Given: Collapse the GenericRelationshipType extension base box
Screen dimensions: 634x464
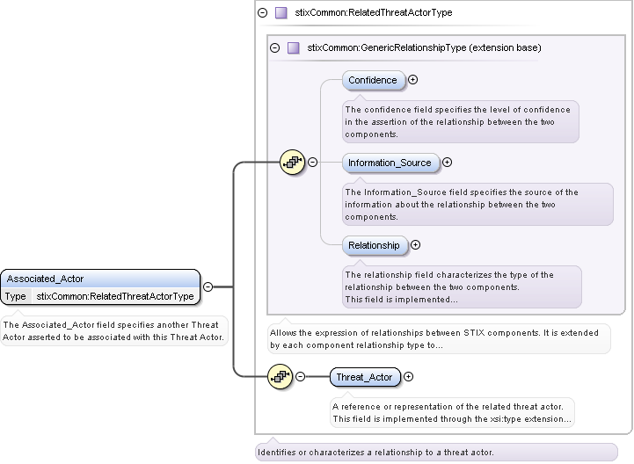Looking at the screenshot, I should click(274, 47).
